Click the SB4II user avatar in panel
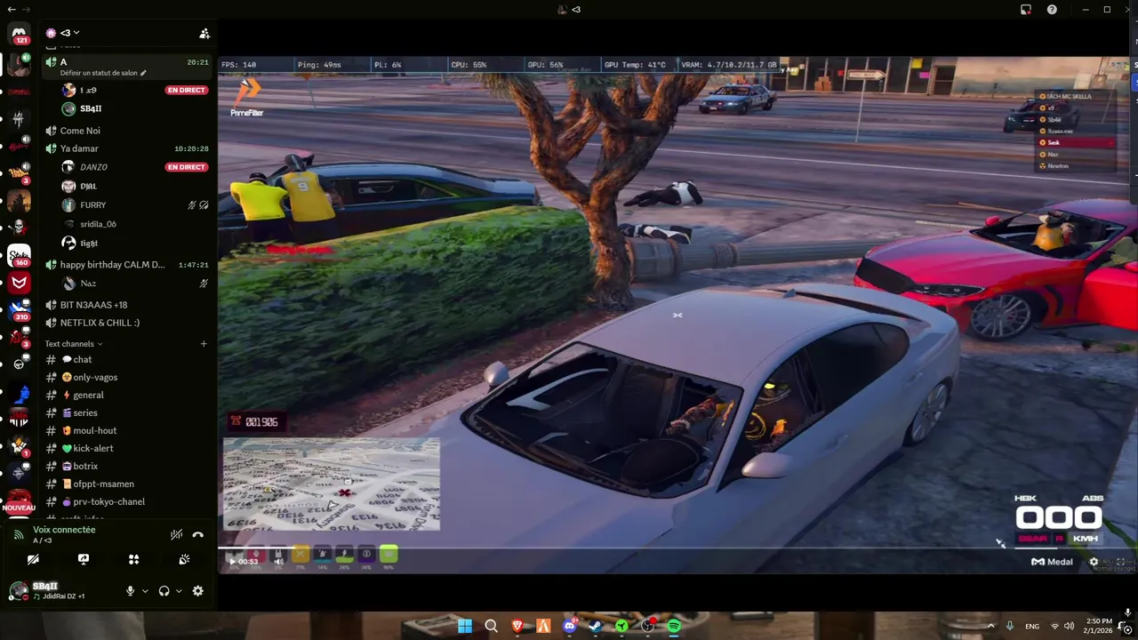 [x=18, y=591]
